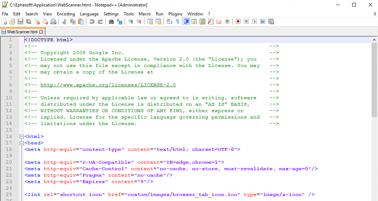The height and width of the screenshot is (201, 378).
Task: Collapse the <head> fold marker
Action: [21, 143]
